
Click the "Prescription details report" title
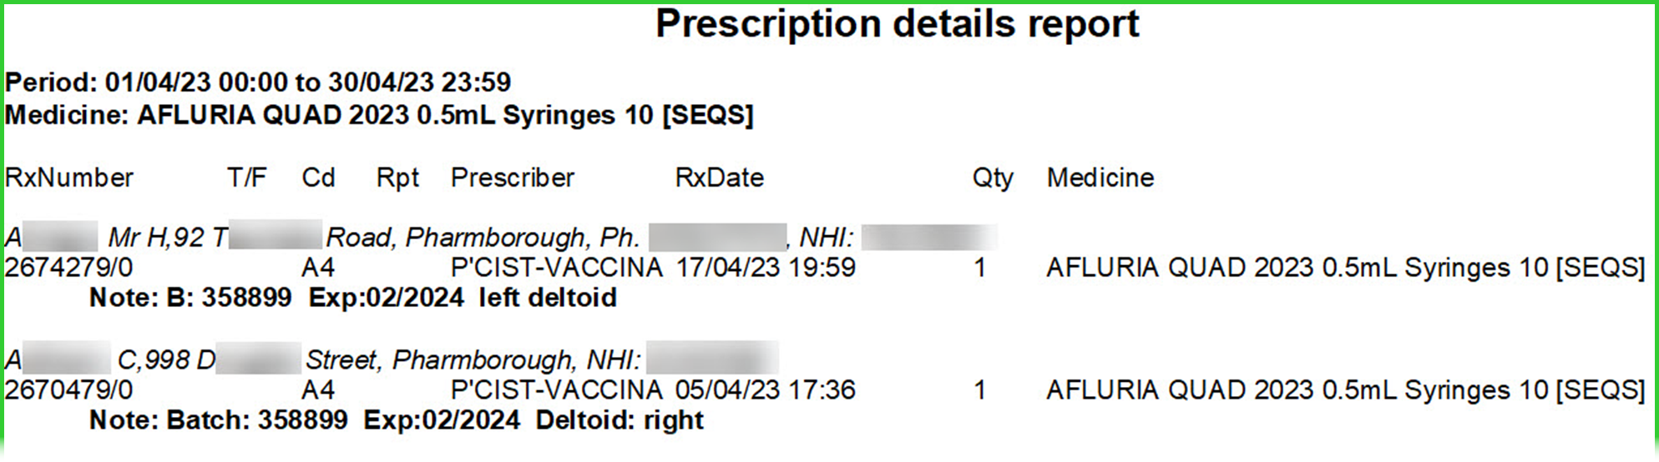coord(897,24)
